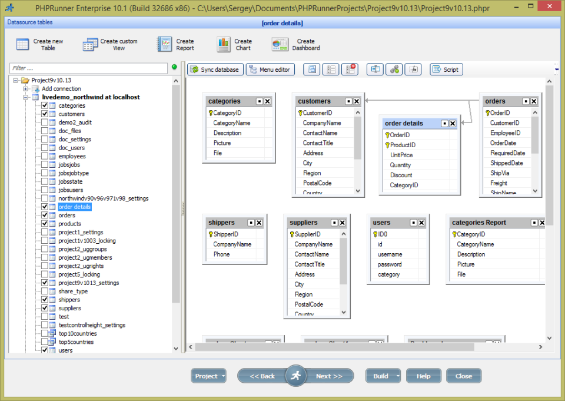Uncheck the order details checkbox

pos(45,207)
